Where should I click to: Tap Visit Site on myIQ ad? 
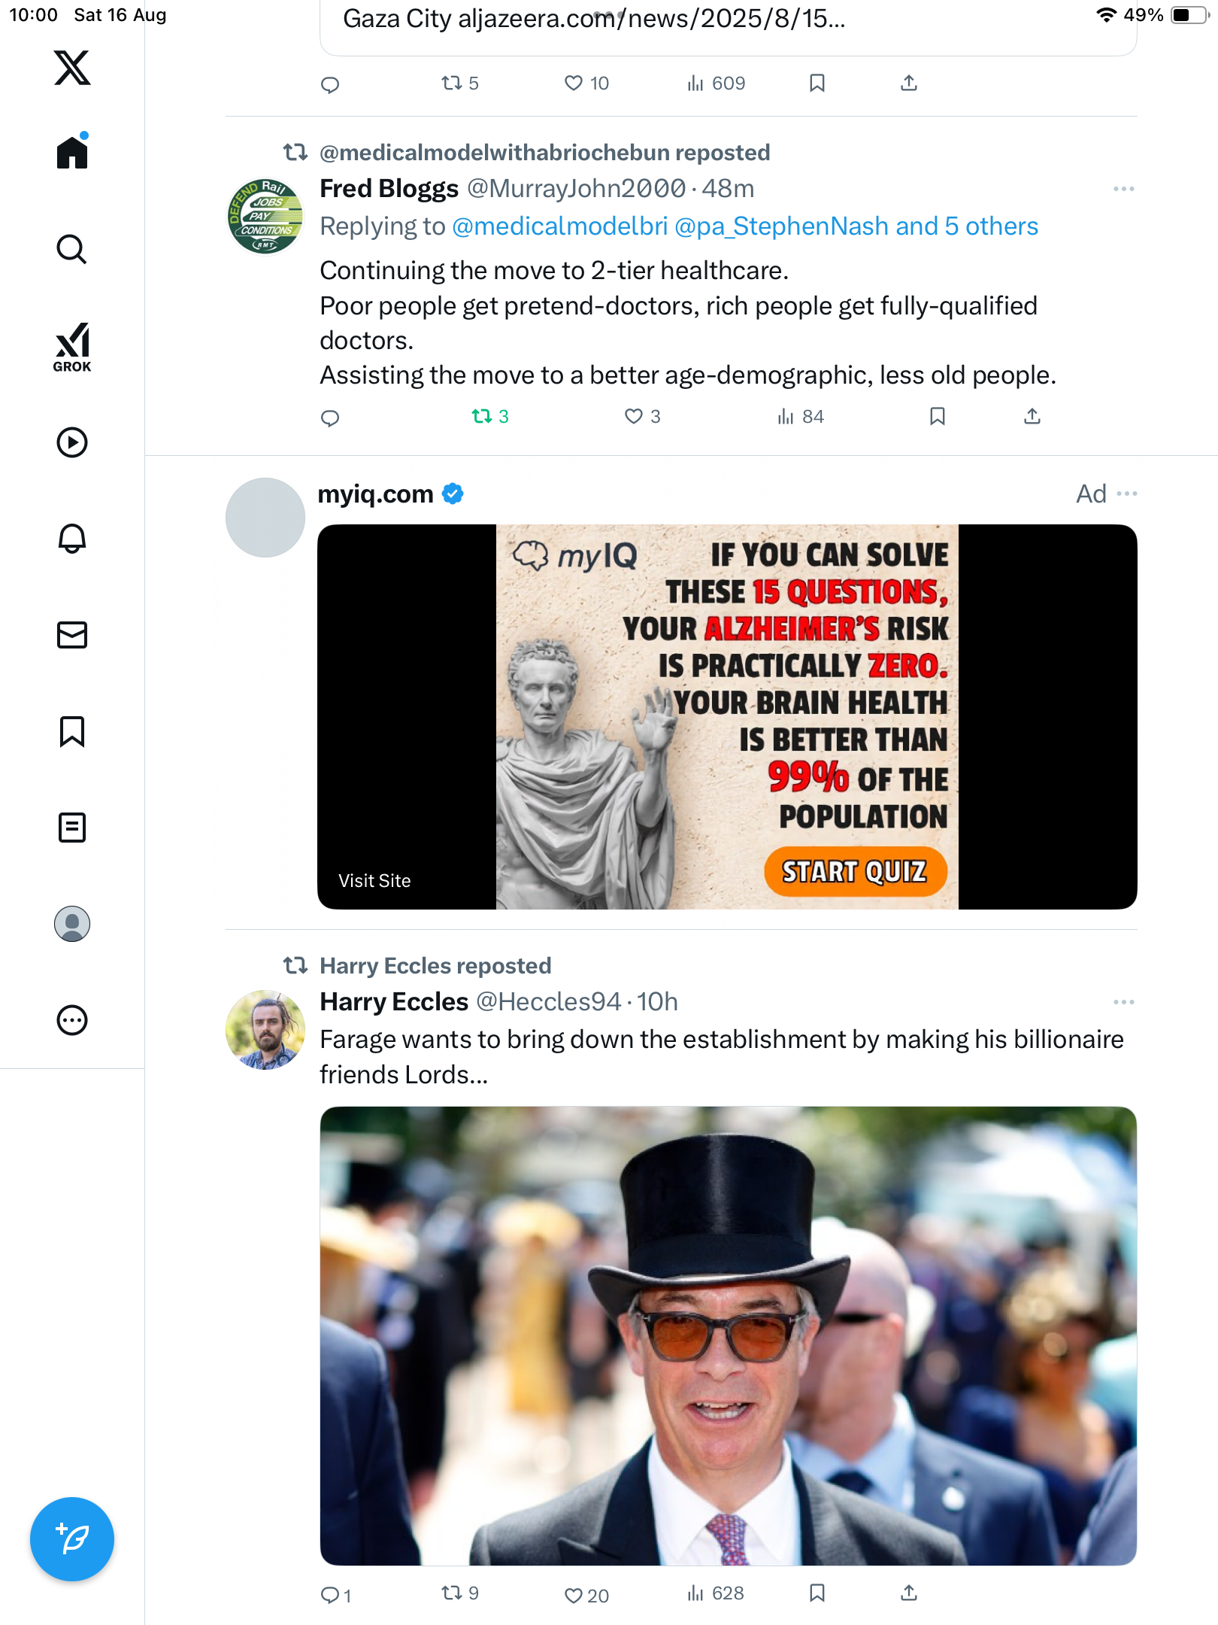tap(374, 881)
